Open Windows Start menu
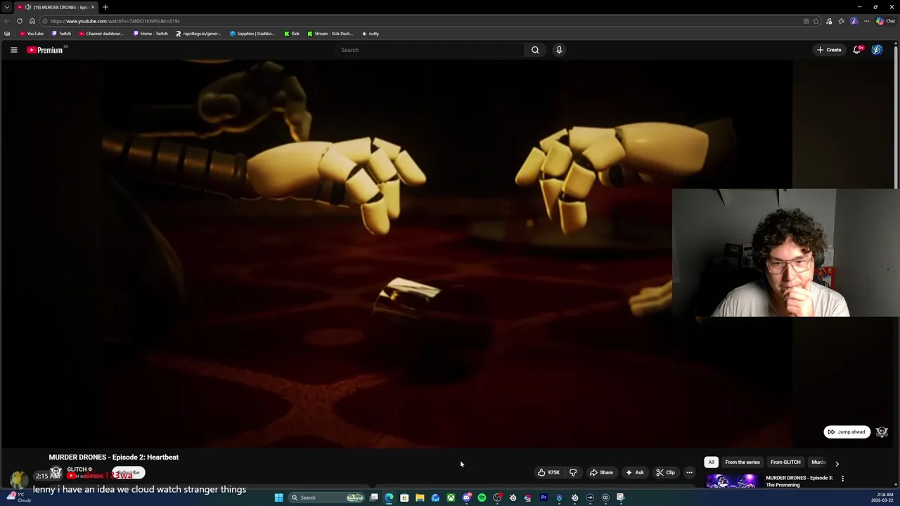Image resolution: width=900 pixels, height=506 pixels. (x=279, y=498)
